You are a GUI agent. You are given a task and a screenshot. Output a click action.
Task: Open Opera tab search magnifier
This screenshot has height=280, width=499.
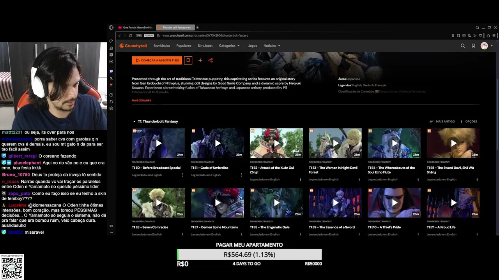[x=477, y=28]
